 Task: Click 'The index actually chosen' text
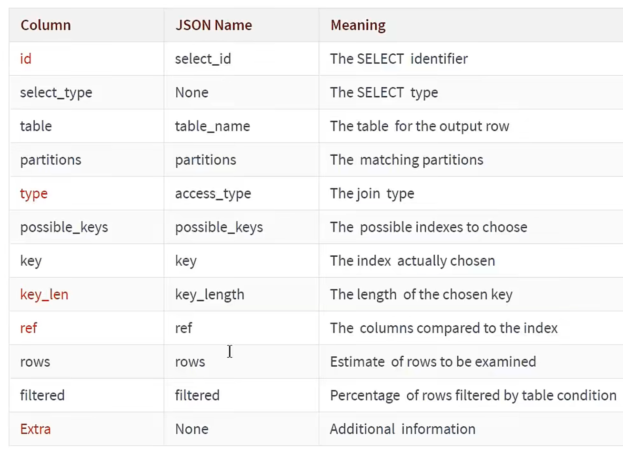(x=412, y=261)
